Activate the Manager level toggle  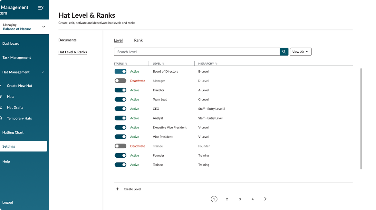(121, 81)
